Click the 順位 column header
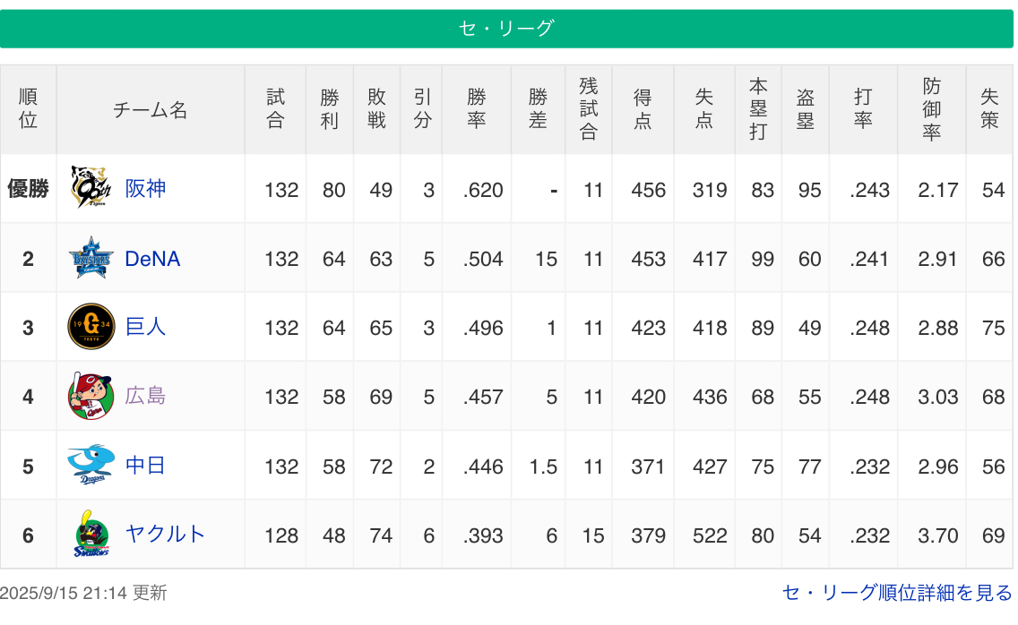 28,109
